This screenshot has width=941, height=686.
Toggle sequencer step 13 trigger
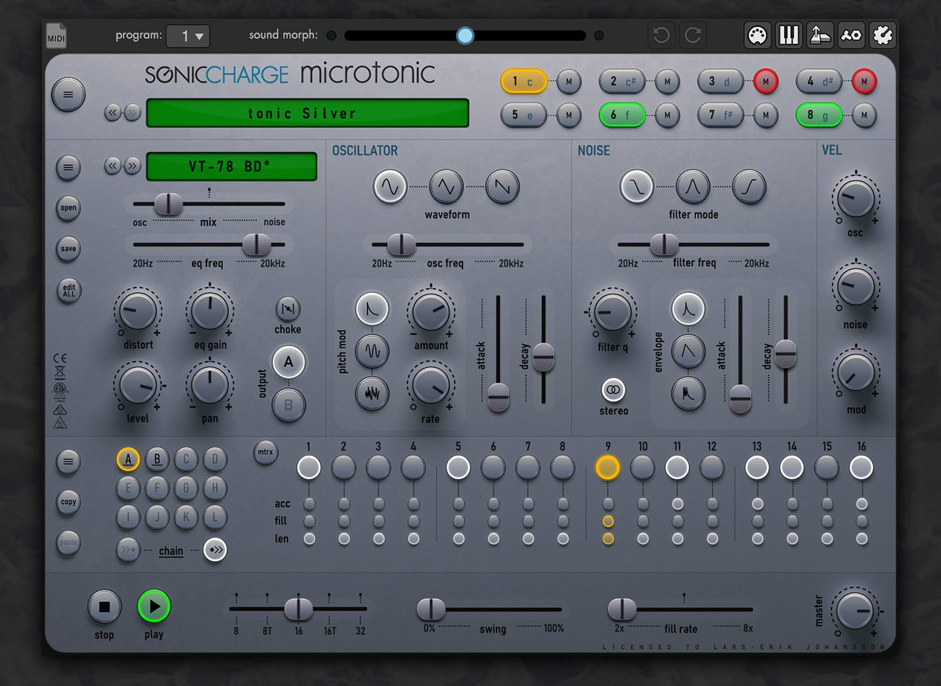[x=757, y=467]
